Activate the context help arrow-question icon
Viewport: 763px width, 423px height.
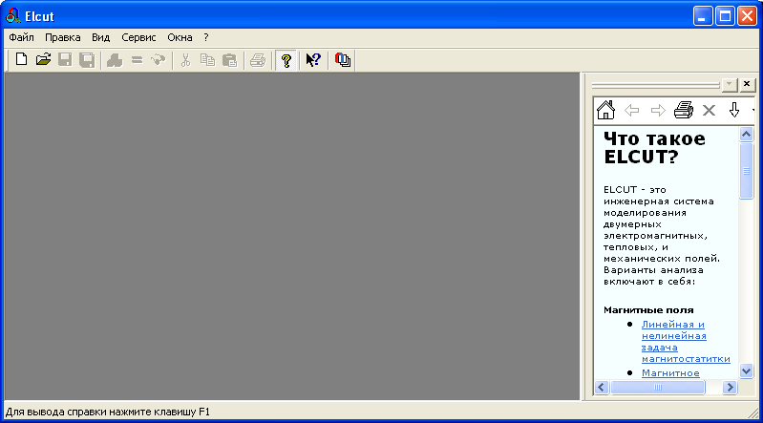point(313,60)
